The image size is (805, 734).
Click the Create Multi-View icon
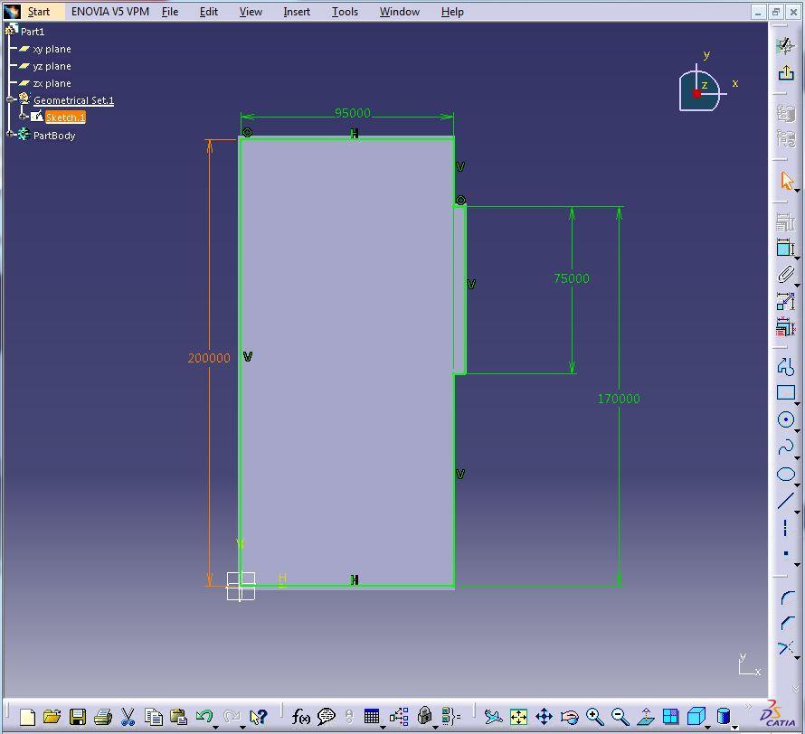pos(670,716)
